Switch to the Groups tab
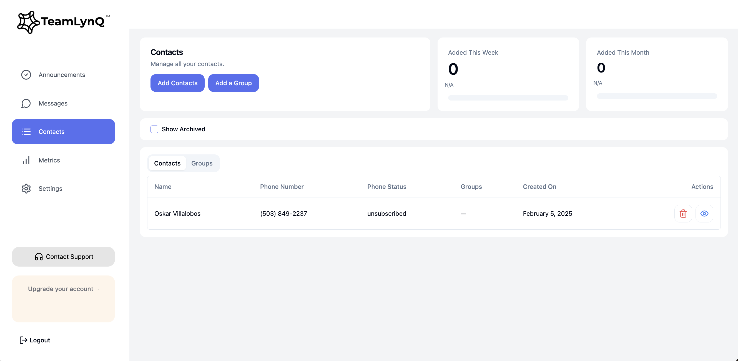The width and height of the screenshot is (738, 361). pyautogui.click(x=202, y=163)
